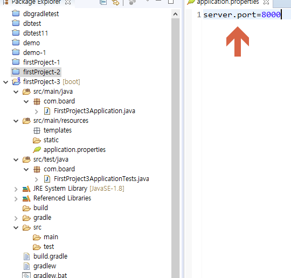291x278 pixels.
Task: Click the templates package icon
Action: pyautogui.click(x=37, y=130)
